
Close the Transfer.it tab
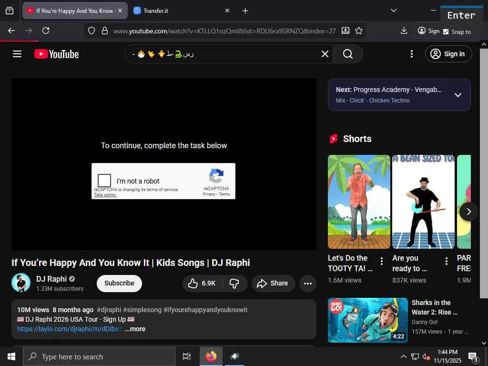click(x=227, y=10)
